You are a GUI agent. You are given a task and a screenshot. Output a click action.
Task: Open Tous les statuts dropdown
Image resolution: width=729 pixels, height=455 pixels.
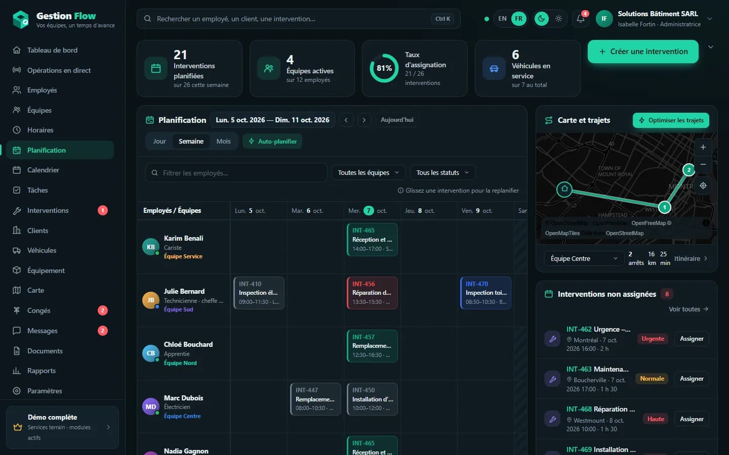442,172
